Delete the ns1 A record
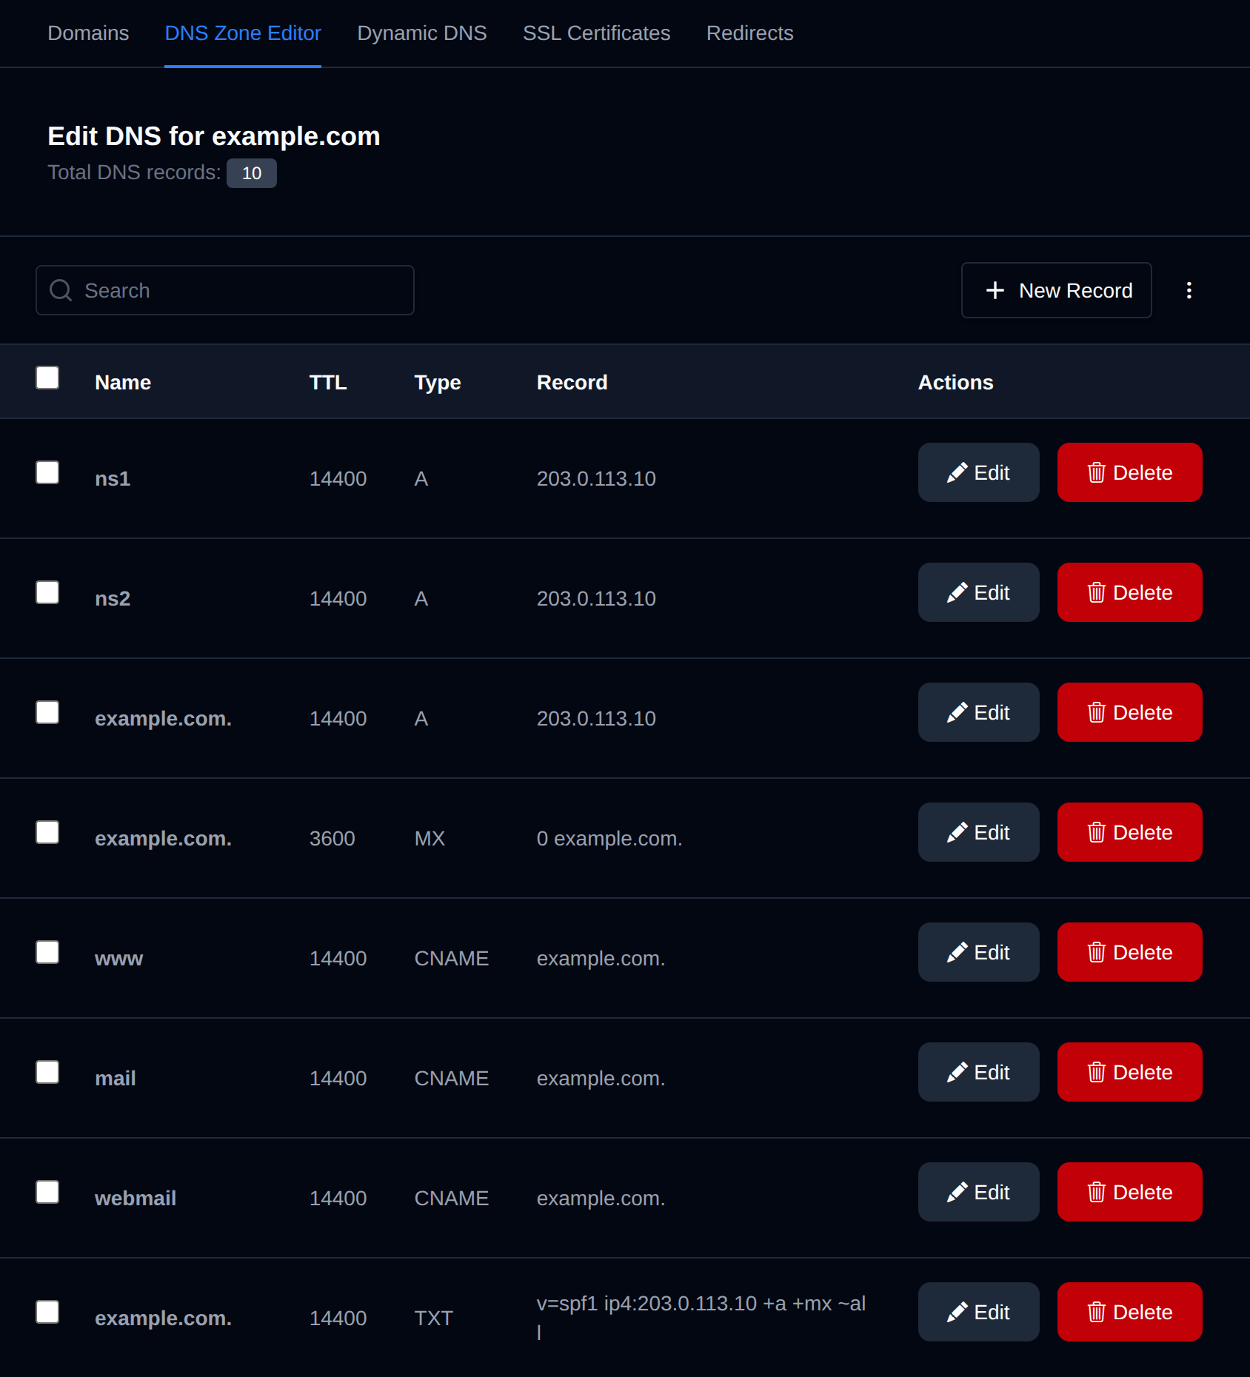Screen dimensions: 1250x1377 (1129, 472)
